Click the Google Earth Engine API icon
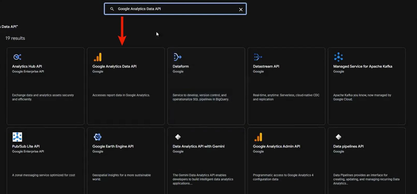The height and width of the screenshot is (194, 417). point(98,137)
